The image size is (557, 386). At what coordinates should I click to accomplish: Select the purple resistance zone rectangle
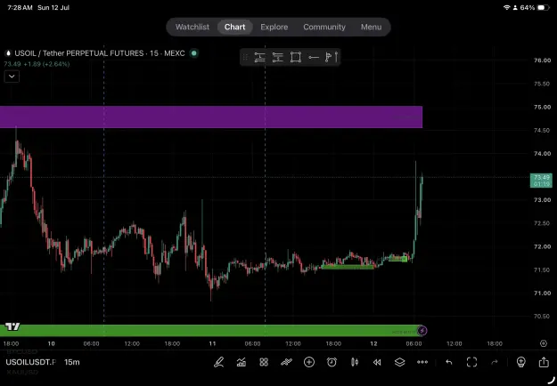coord(211,117)
